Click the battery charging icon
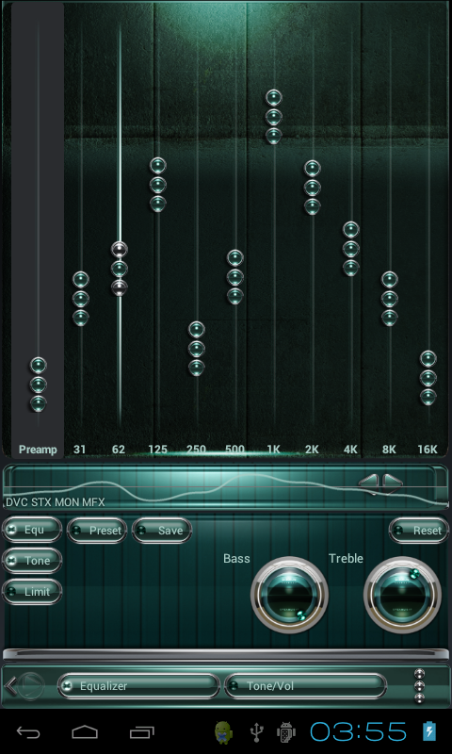 click(x=429, y=732)
